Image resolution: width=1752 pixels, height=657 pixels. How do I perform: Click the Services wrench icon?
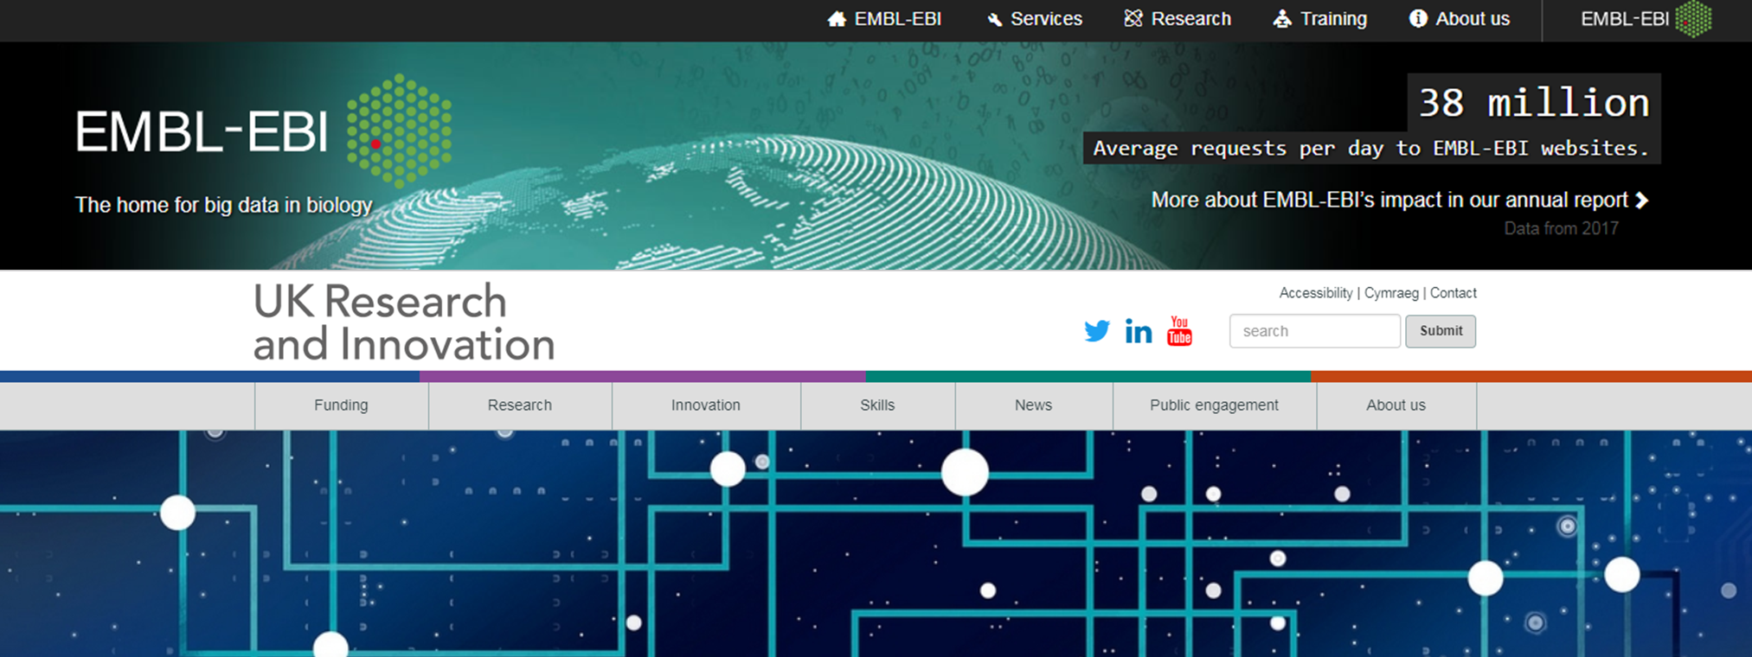pos(995,20)
